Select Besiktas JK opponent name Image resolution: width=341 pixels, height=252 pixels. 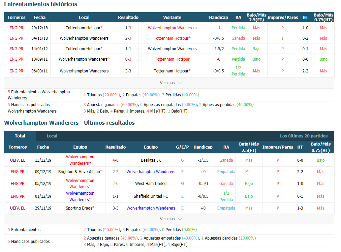click(x=151, y=160)
